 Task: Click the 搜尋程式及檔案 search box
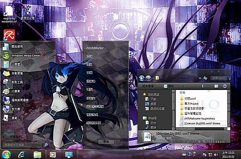[x=22, y=145]
